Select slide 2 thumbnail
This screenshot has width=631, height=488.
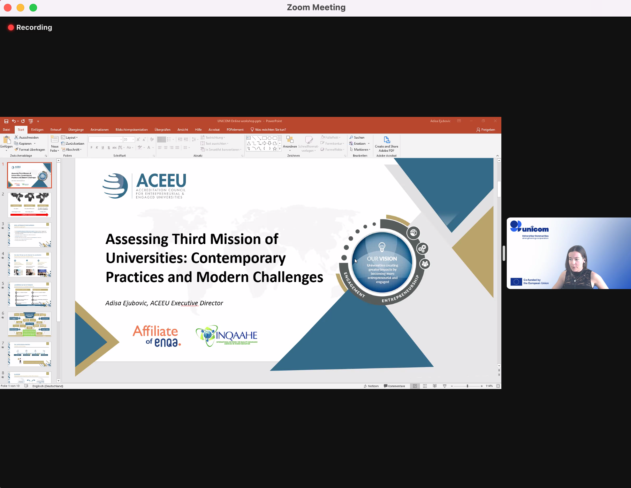(x=29, y=205)
